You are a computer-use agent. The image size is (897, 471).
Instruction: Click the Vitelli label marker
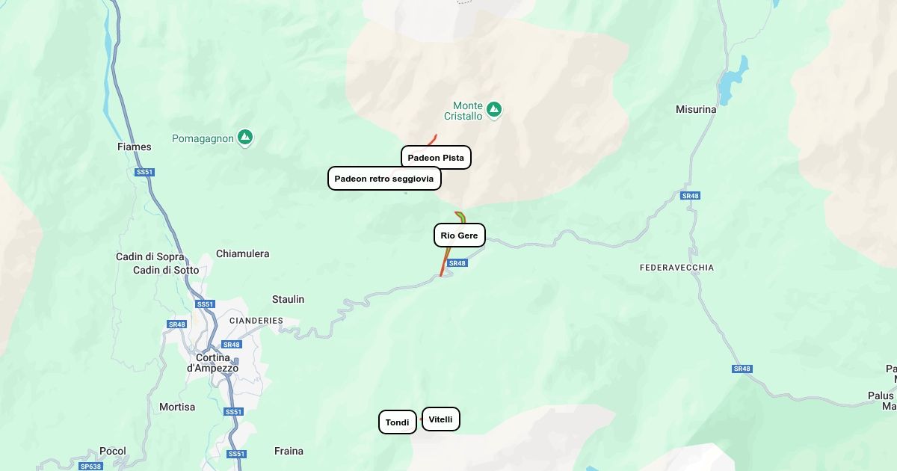pos(441,419)
